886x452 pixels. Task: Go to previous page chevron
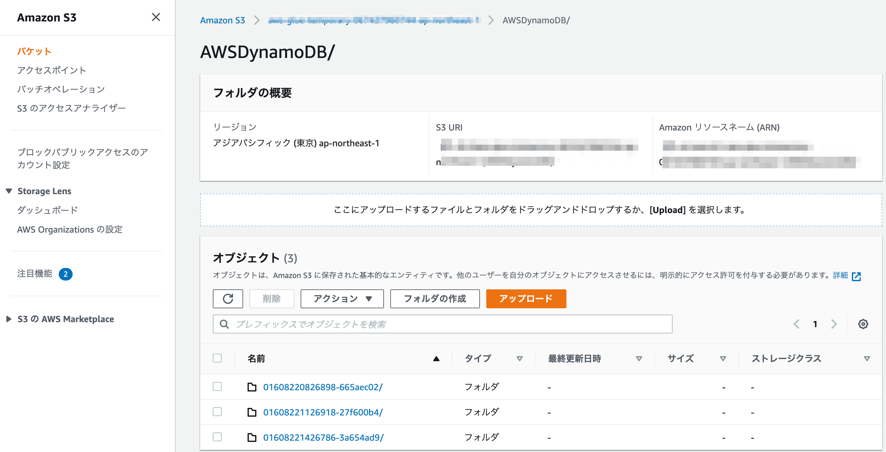pyautogui.click(x=797, y=324)
